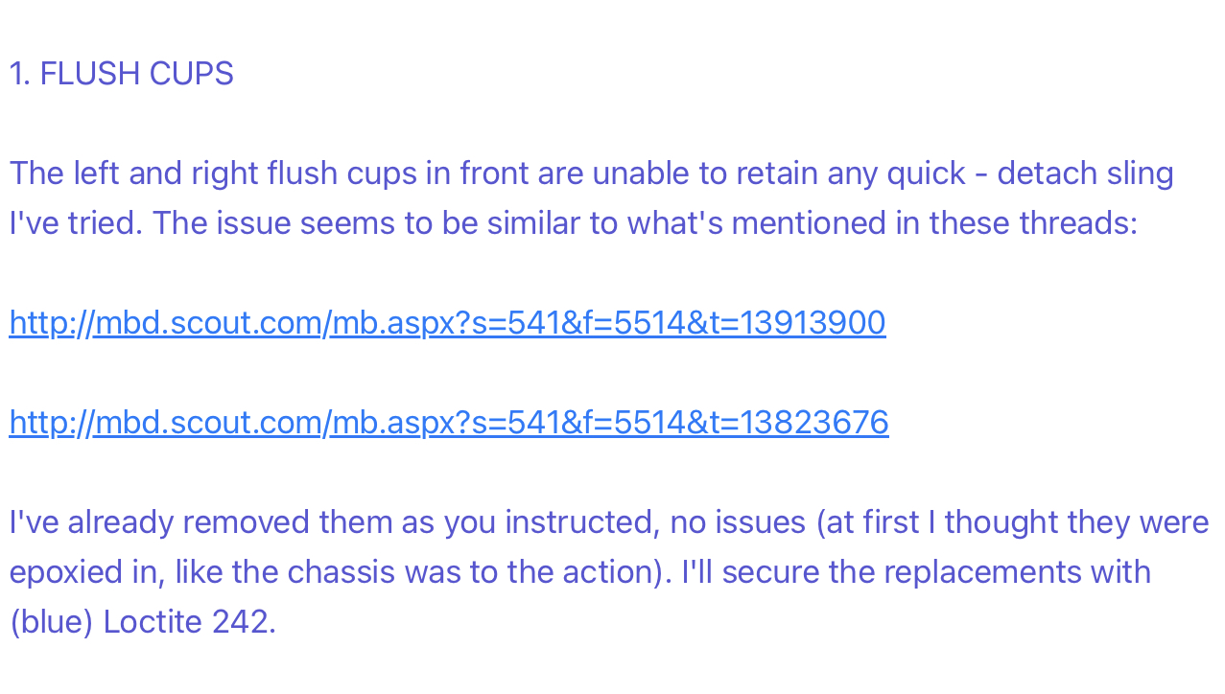Click the text "(blue)" before Loctite

click(52, 622)
